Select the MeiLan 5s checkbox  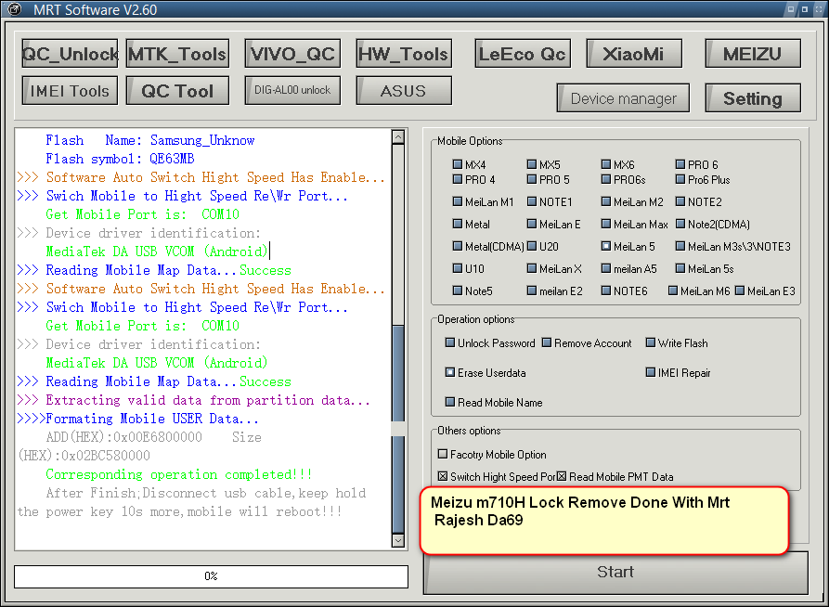[680, 268]
